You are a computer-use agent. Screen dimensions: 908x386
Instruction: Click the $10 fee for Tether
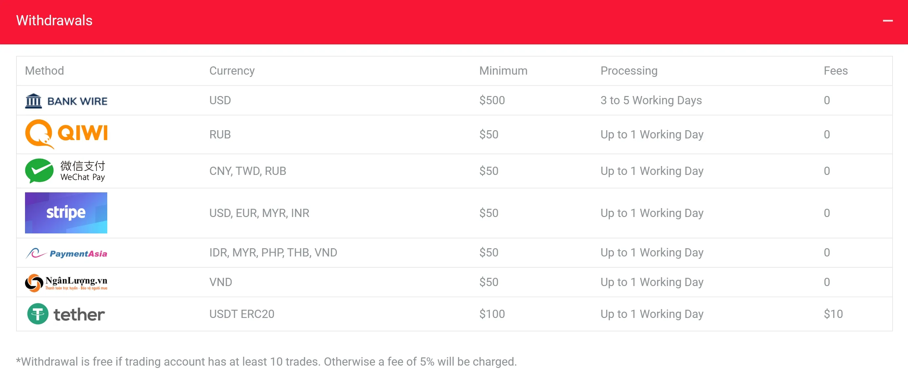(833, 314)
